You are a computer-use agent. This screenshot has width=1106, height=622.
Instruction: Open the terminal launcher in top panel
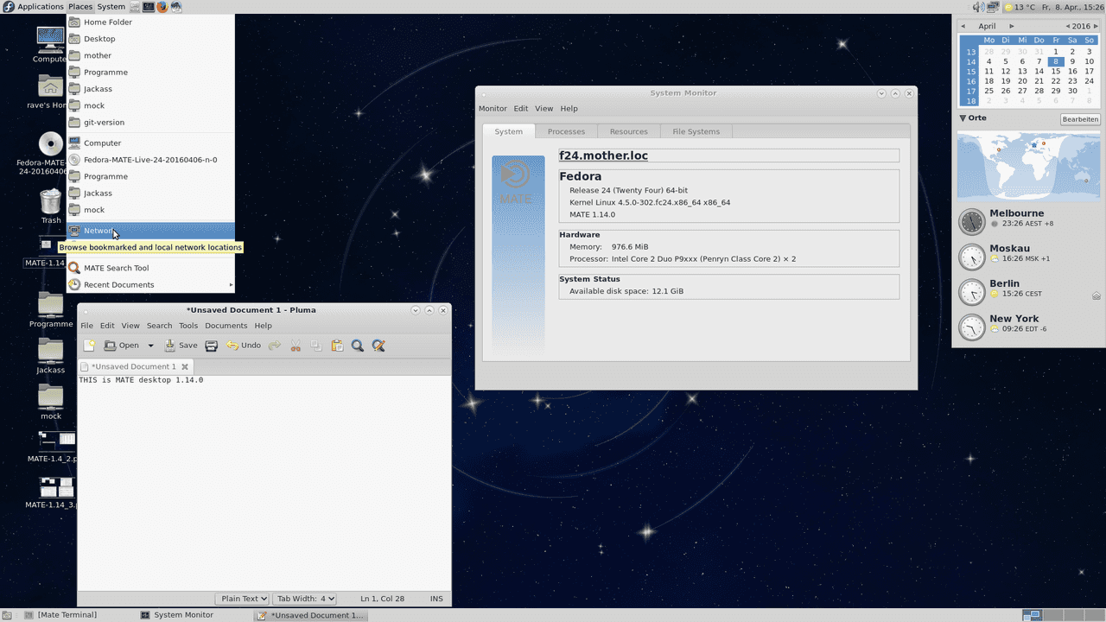(148, 7)
